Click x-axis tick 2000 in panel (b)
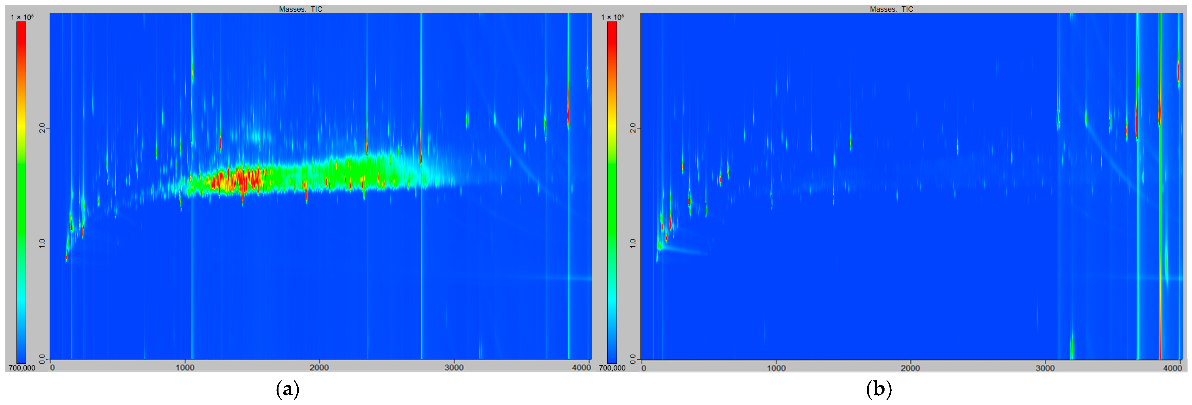This screenshot has height=405, width=1192. (x=910, y=368)
